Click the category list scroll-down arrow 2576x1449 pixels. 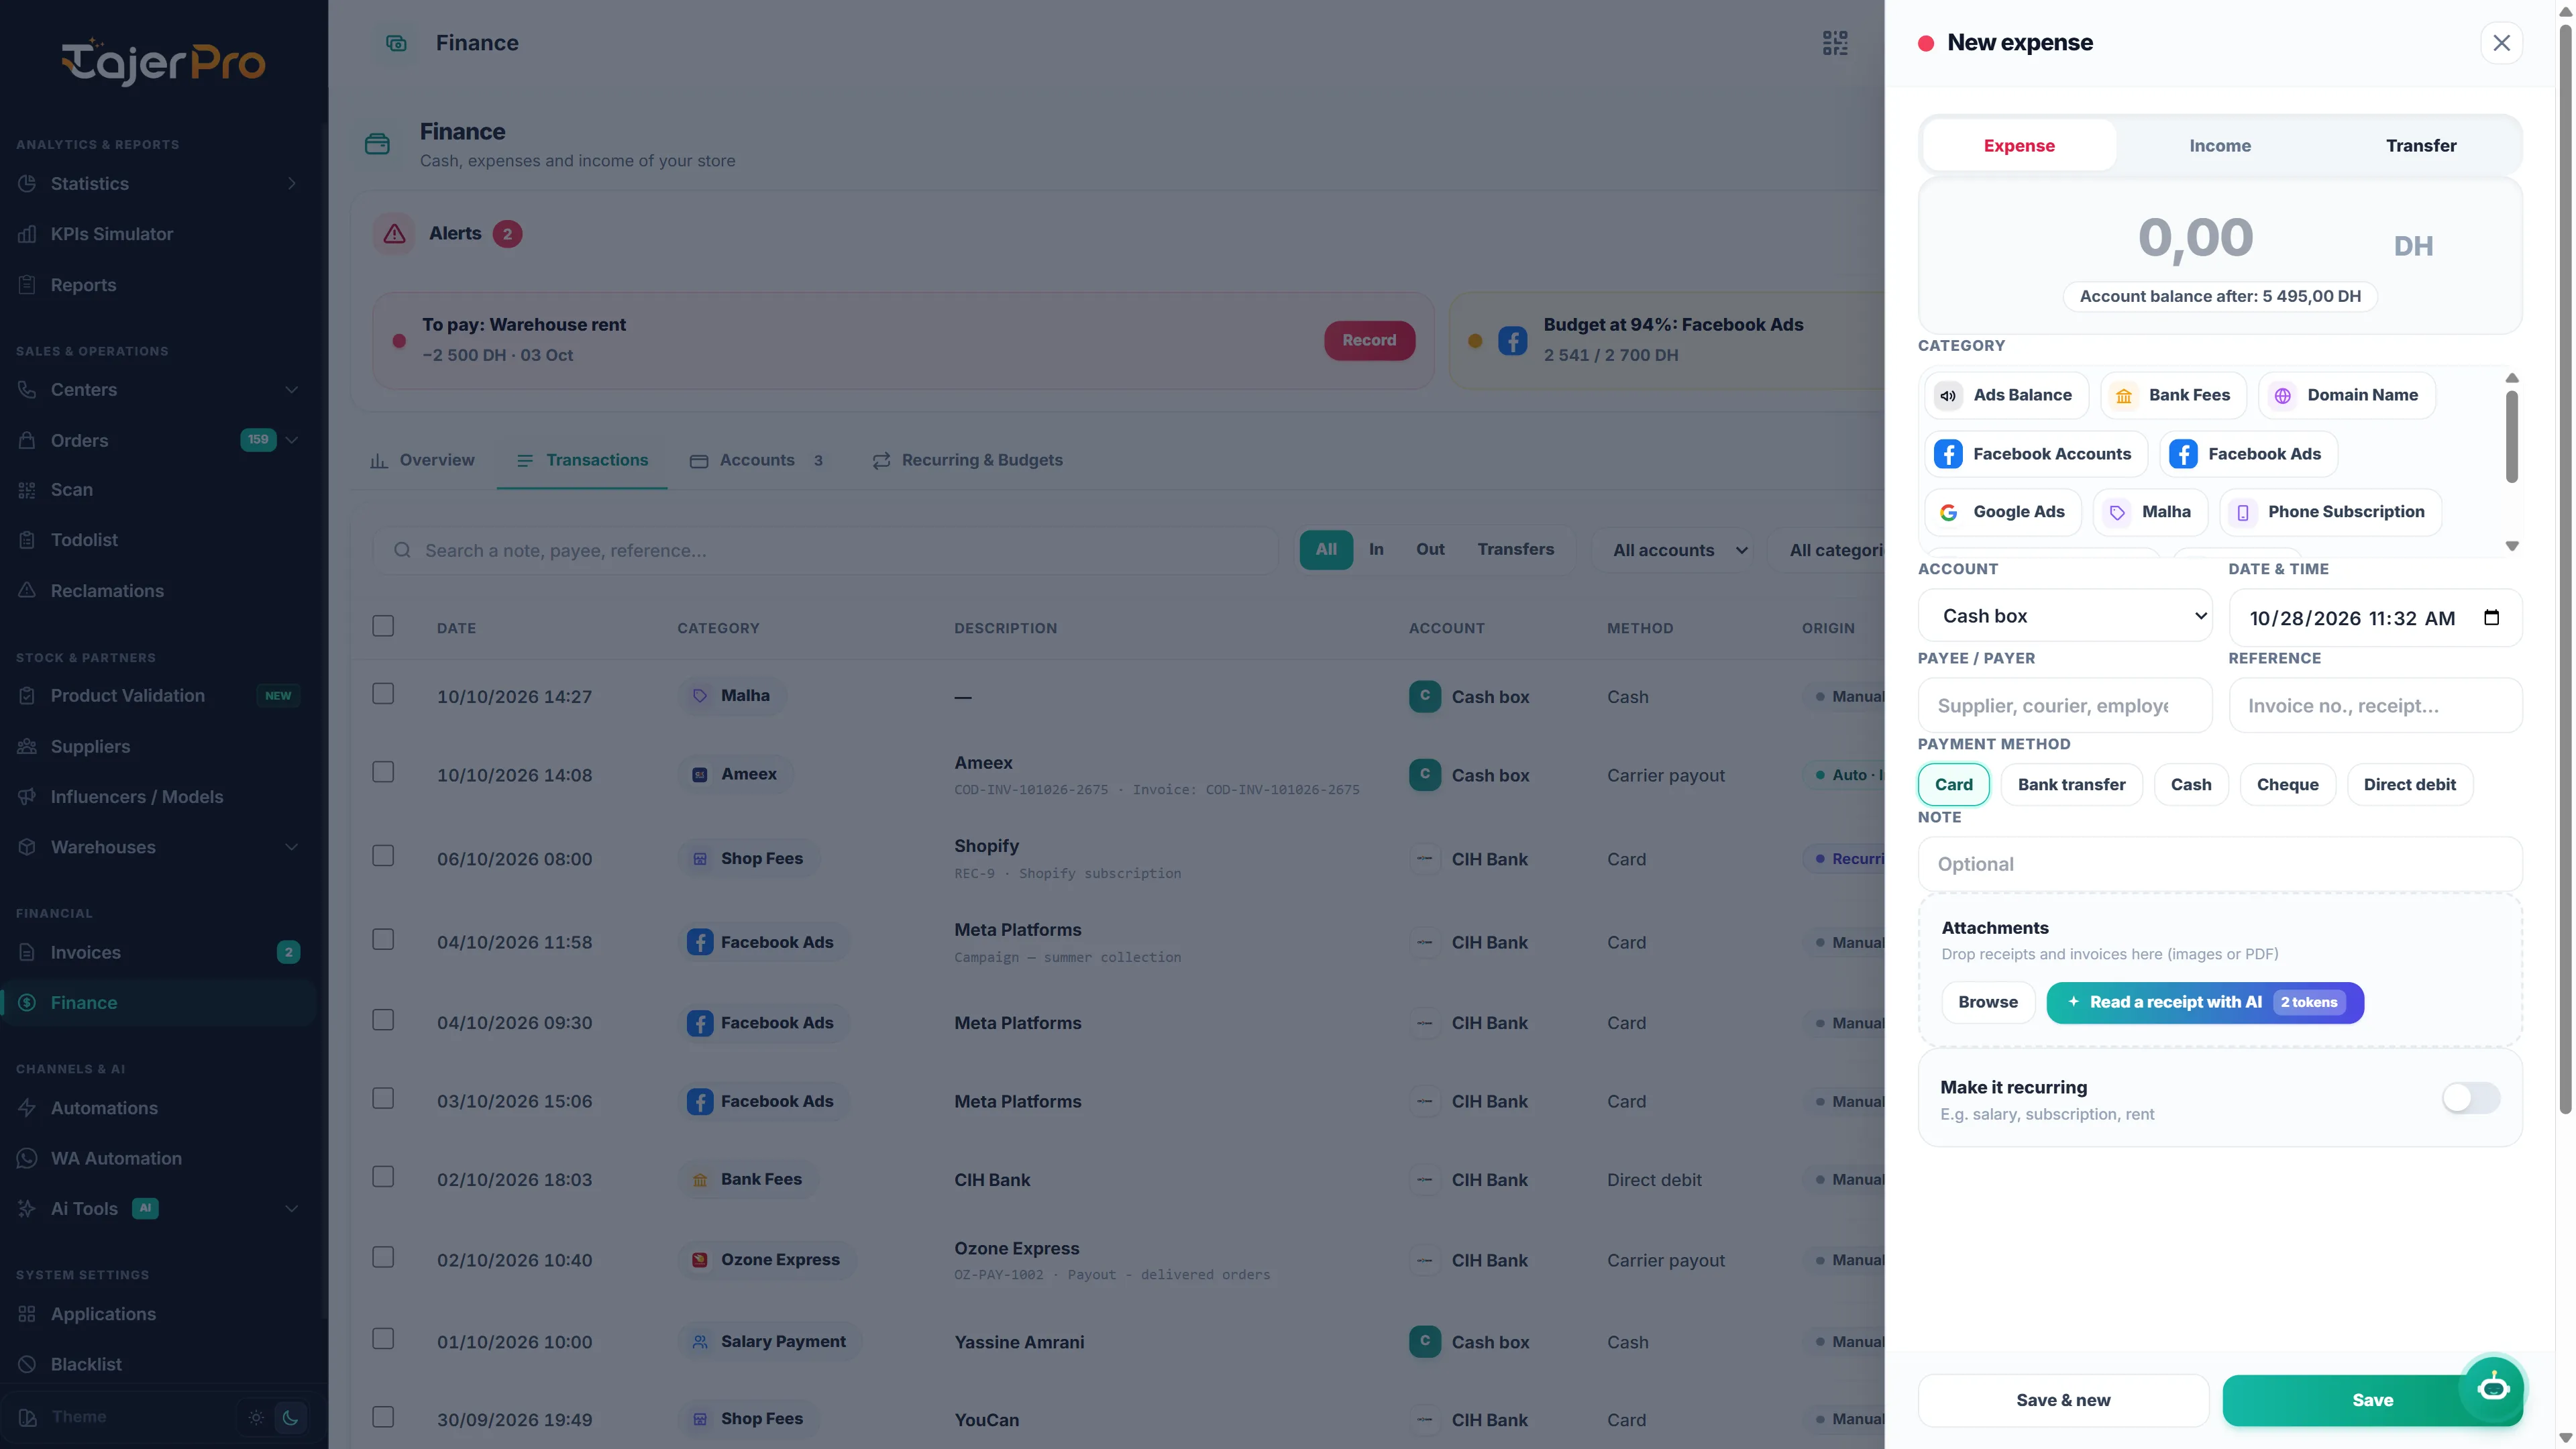point(2511,546)
